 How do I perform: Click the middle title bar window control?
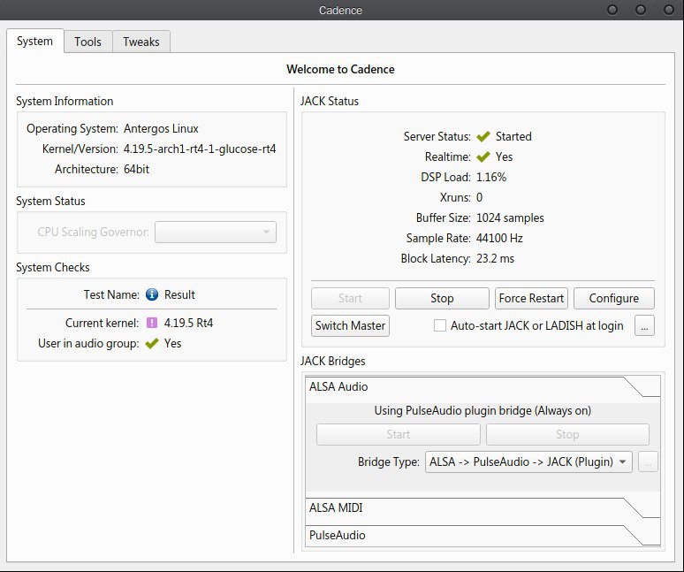coord(641,10)
